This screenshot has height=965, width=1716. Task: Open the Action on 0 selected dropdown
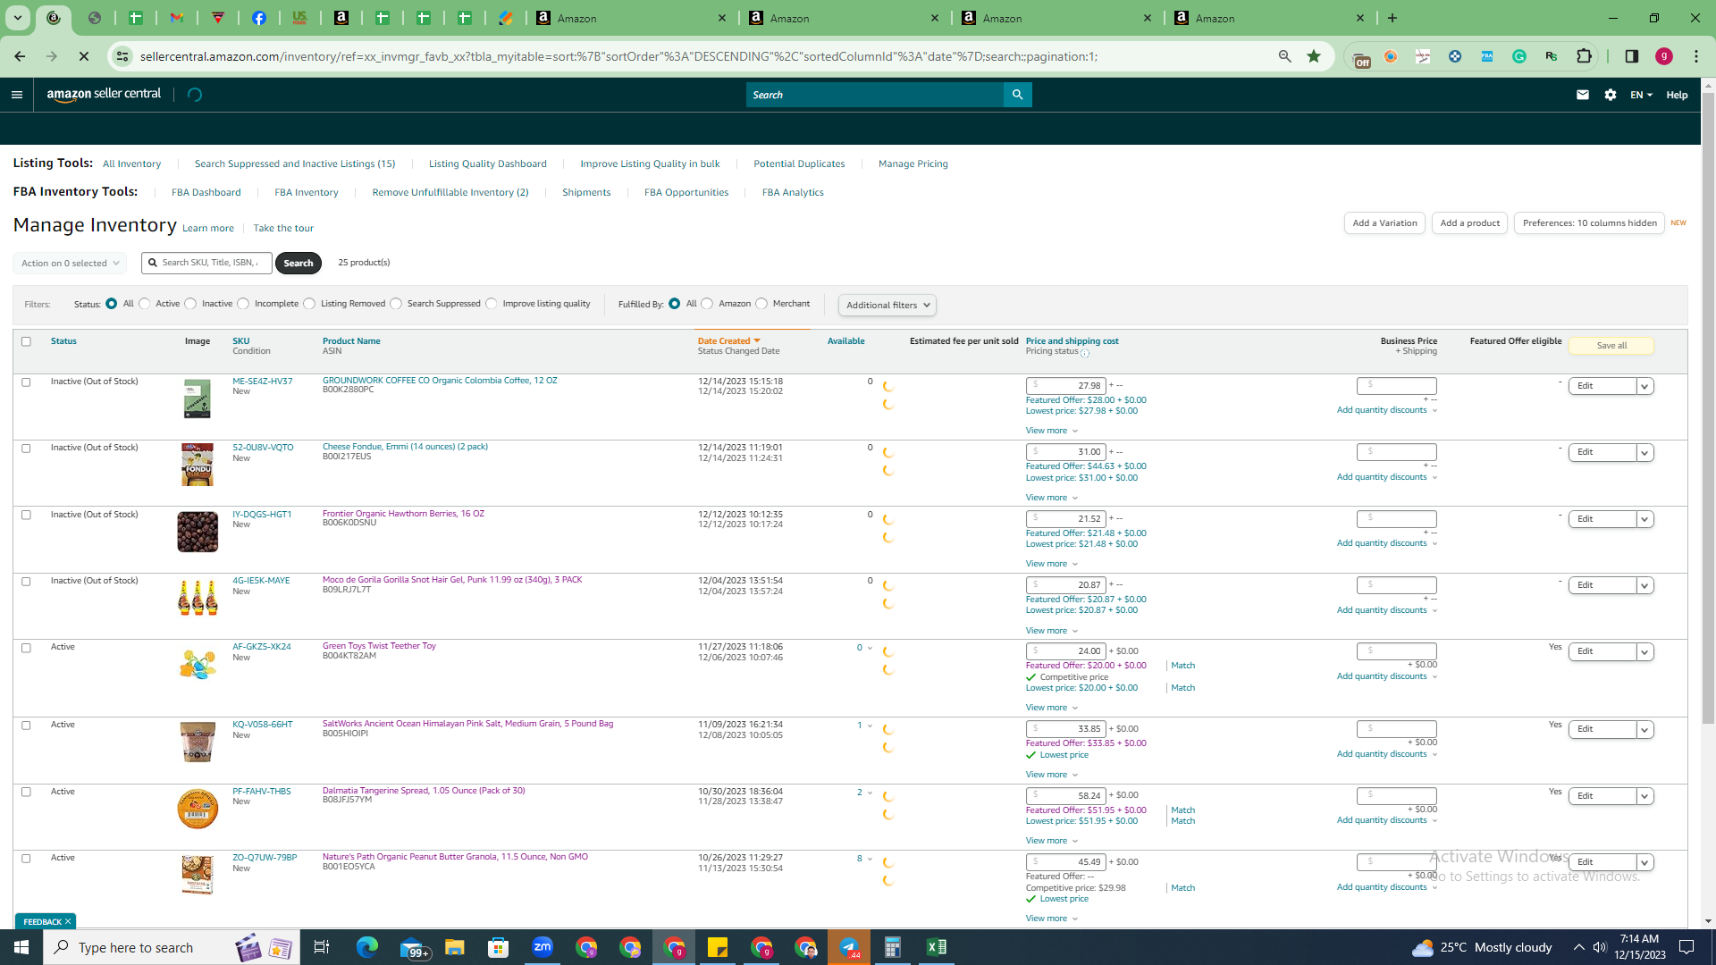pyautogui.click(x=70, y=264)
